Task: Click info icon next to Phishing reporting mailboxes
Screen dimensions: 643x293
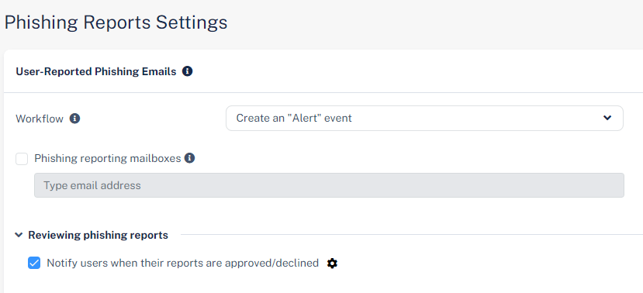Action: (x=189, y=158)
